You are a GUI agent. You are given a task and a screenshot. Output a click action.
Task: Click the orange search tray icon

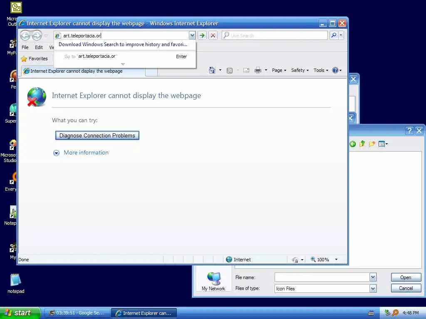tap(395, 313)
